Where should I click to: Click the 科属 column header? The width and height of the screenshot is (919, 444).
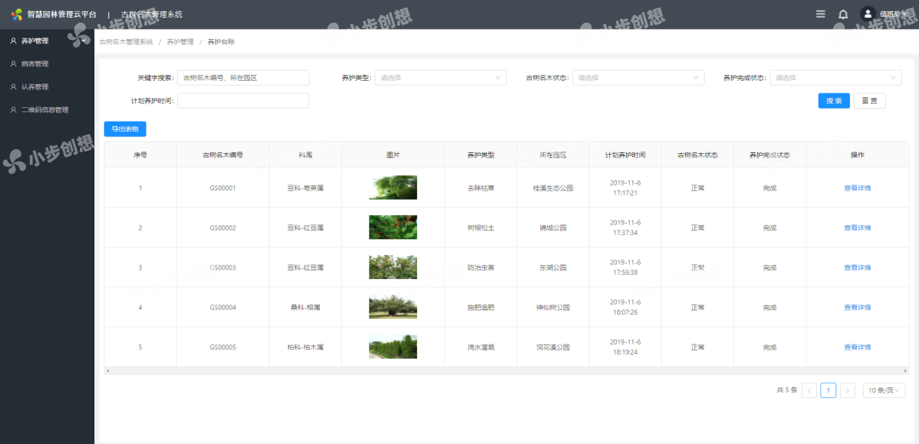(x=305, y=155)
